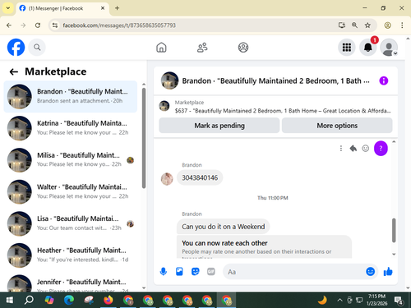The width and height of the screenshot is (411, 308).
Task: Click the conversation list scrollbar
Action: point(144,138)
